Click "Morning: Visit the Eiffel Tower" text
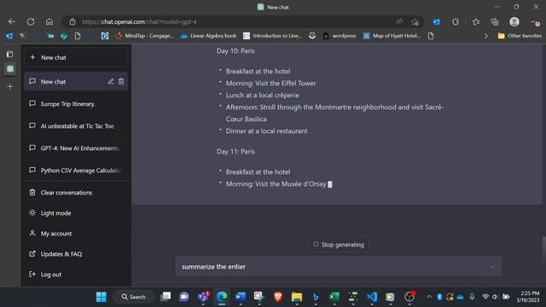Image resolution: width=546 pixels, height=307 pixels. point(271,84)
